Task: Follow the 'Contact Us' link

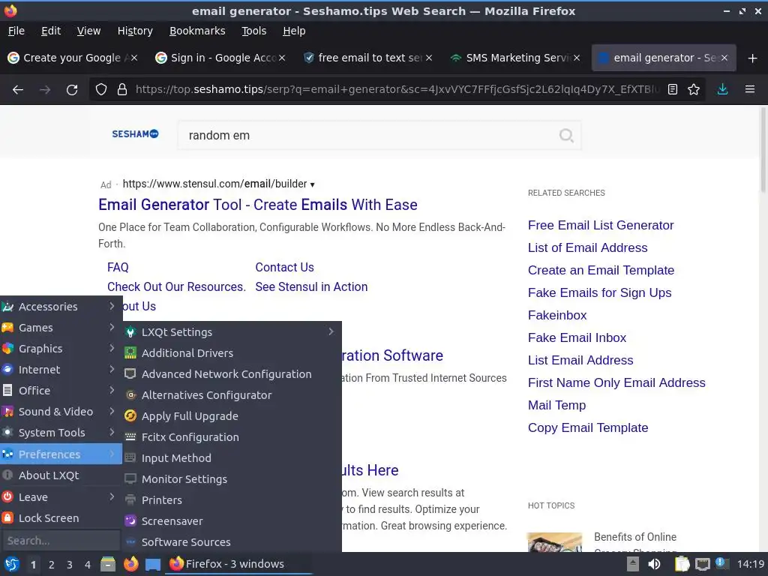Action: coord(284,268)
